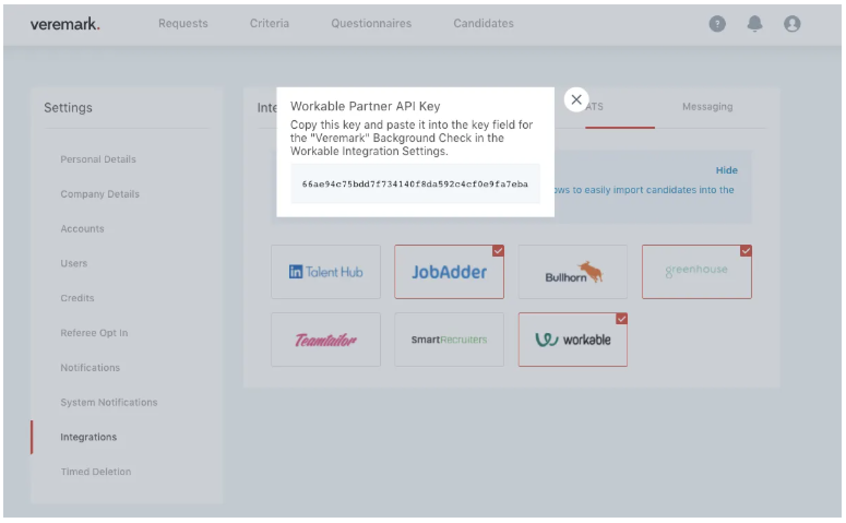Open Notifications settings
846x523 pixels.
coord(90,368)
